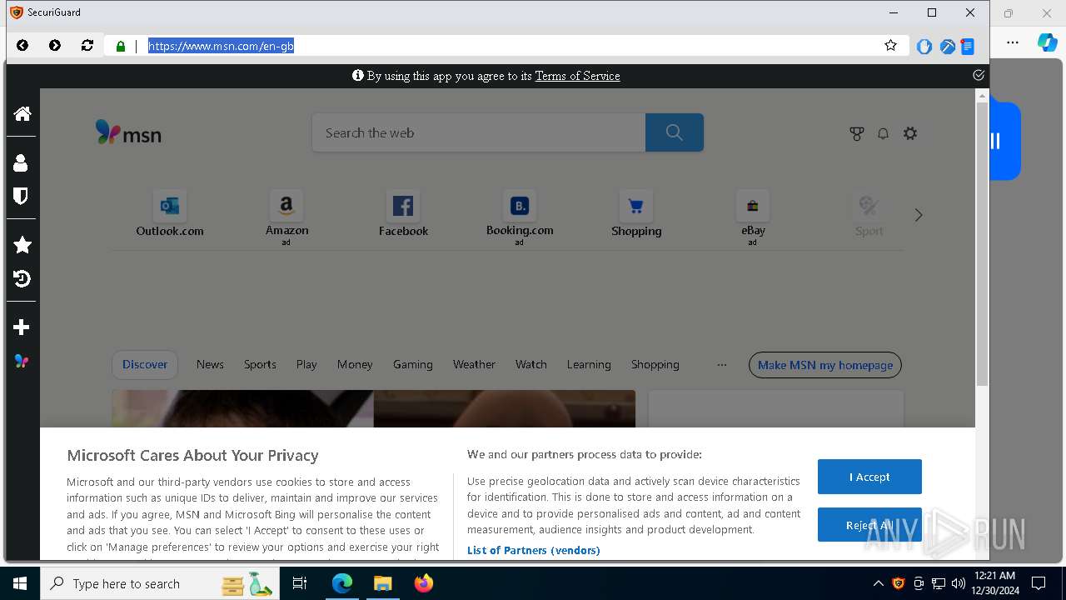
Task: Click the address bar showing msn.com URL
Action: (x=508, y=46)
